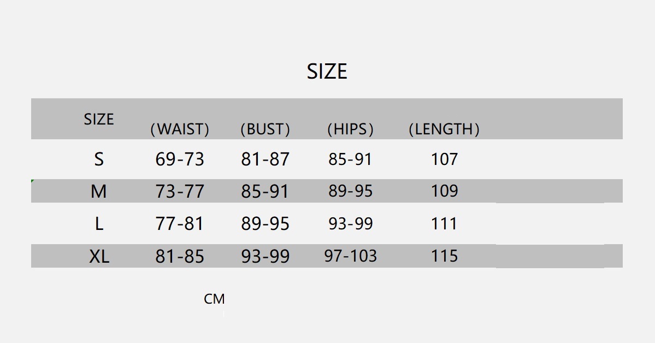This screenshot has width=655, height=343.
Task: Click waist value 81-85
Action: (180, 256)
